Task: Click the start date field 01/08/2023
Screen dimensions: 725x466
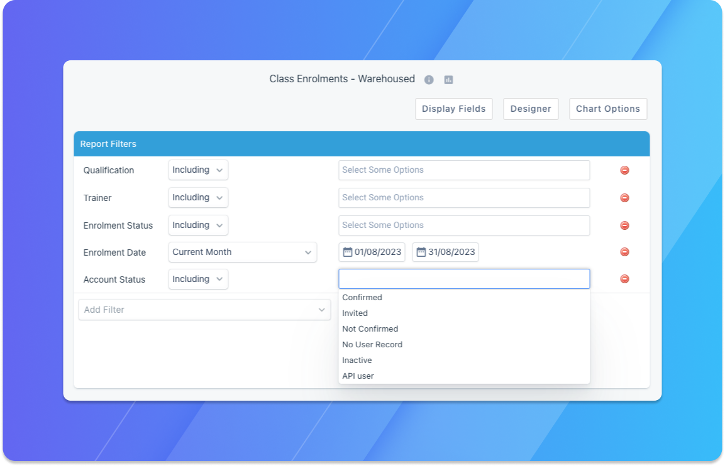Action: [x=372, y=252]
